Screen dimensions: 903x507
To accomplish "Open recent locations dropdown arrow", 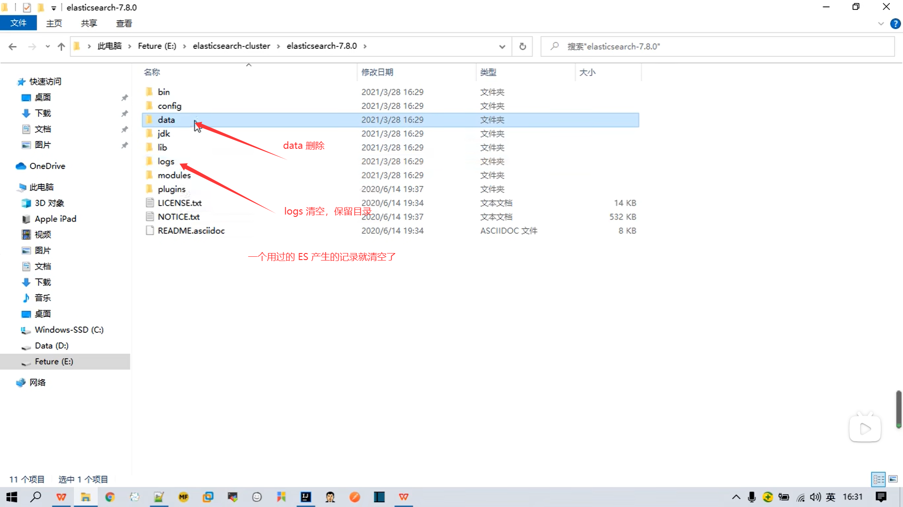I will [x=48, y=46].
